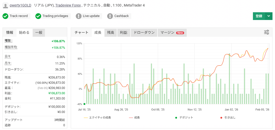The height and width of the screenshot is (130, 275).
Task: Click the Cashback warning icon
Action: coord(110,16)
